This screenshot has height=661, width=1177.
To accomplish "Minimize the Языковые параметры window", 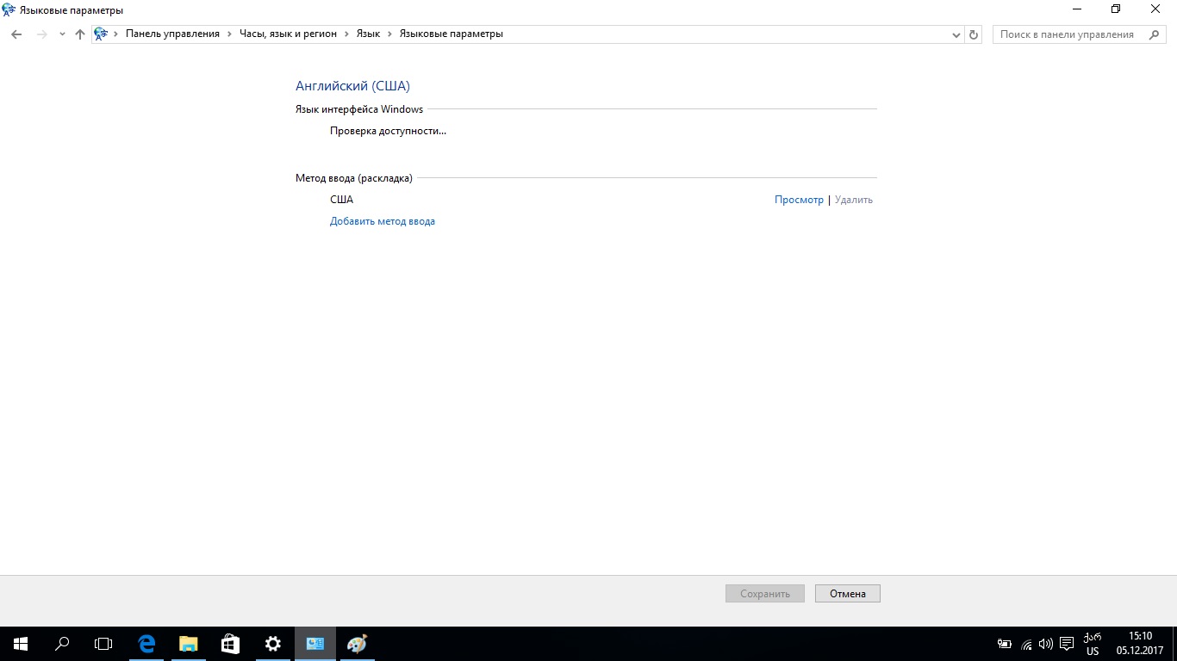I will pyautogui.click(x=1077, y=9).
